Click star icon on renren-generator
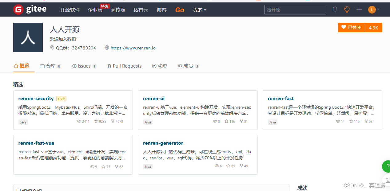The image size is (390, 191). [228, 166]
